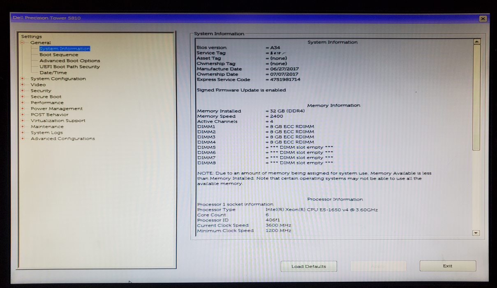Click the Current Clock Speed 3600 MHz value
The width and height of the screenshot is (497, 288).
click(x=278, y=225)
